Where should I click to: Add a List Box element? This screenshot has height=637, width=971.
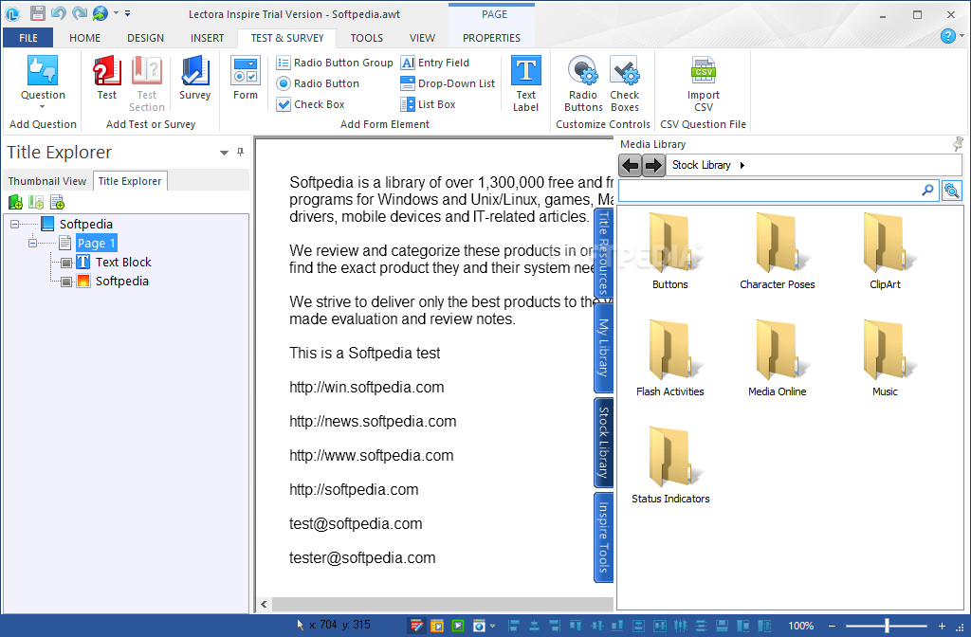tap(428, 104)
